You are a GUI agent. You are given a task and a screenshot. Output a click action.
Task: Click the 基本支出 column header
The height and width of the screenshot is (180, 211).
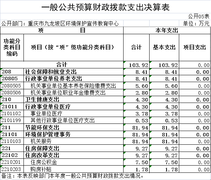(x=164, y=48)
